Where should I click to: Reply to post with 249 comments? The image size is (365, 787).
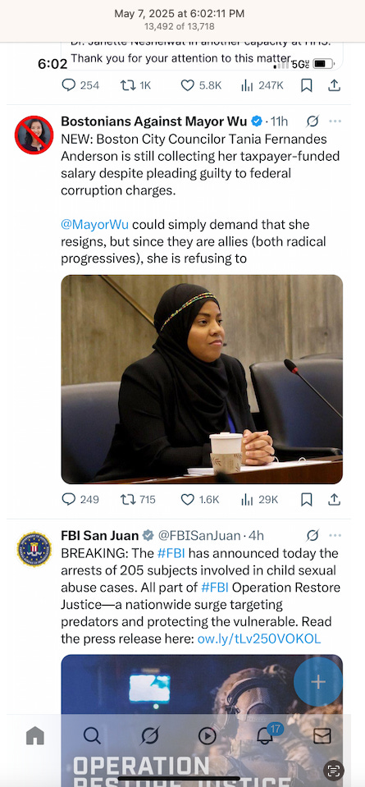80,500
